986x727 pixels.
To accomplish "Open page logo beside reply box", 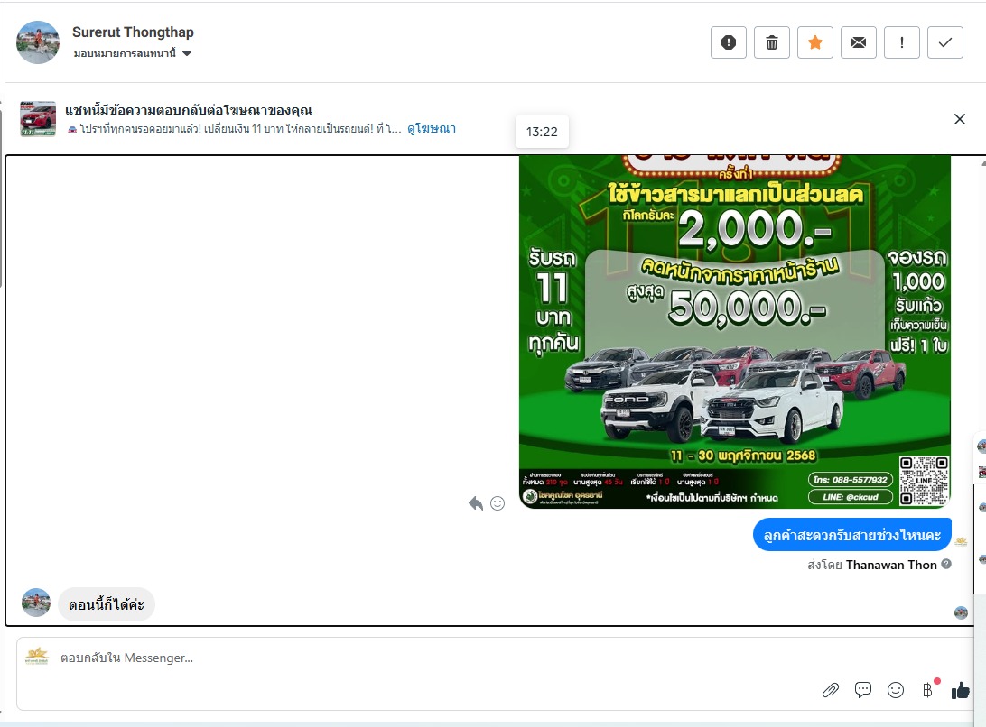I will tap(36, 656).
